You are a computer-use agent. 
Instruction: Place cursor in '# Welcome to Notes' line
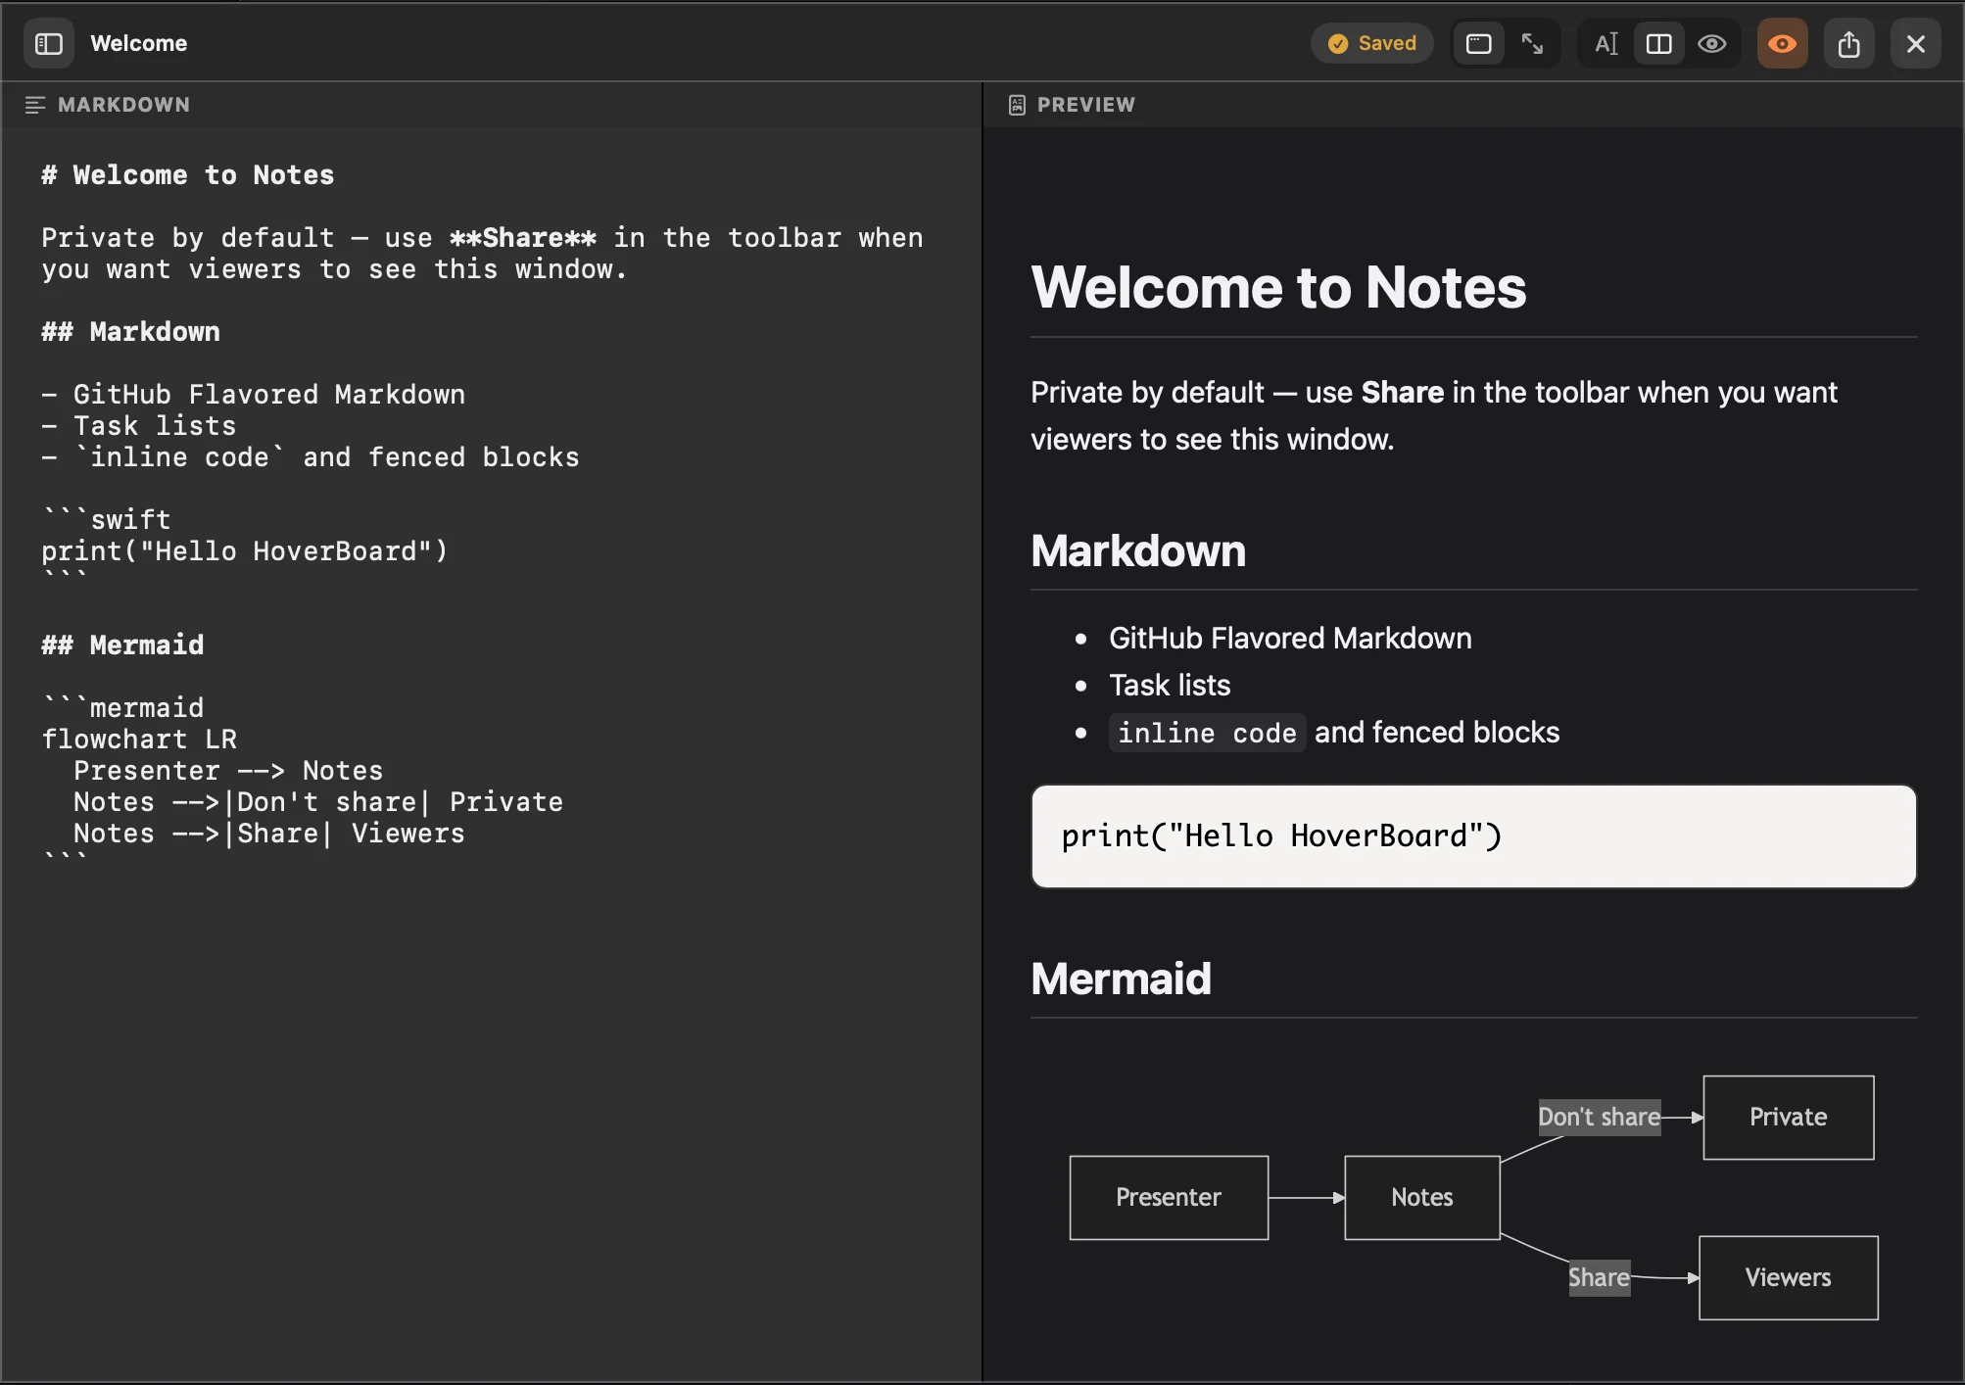[188, 175]
